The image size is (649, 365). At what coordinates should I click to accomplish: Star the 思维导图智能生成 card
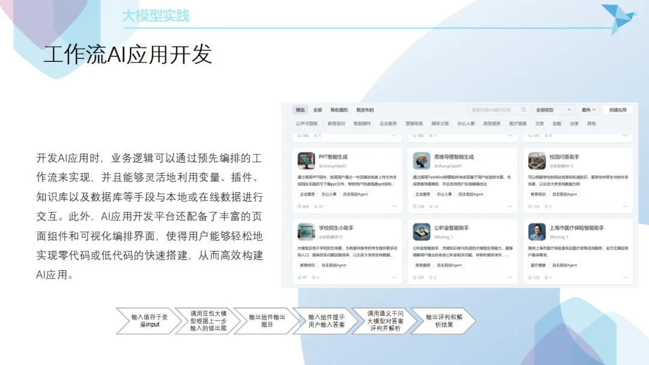431,207
